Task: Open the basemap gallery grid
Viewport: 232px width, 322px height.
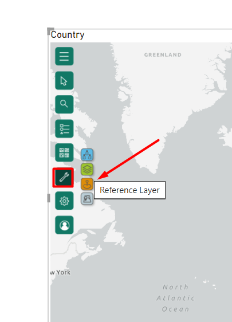Action: (64, 152)
